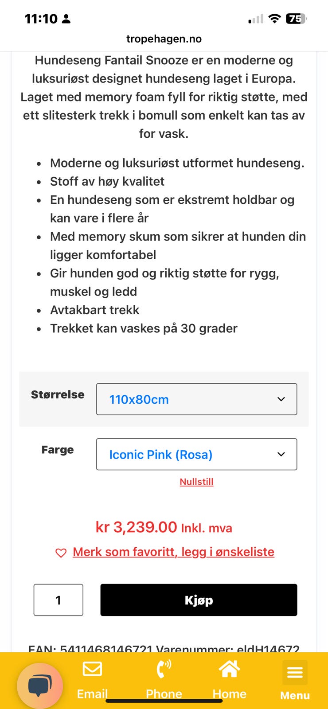Tap the Phone handset icon

point(164,669)
